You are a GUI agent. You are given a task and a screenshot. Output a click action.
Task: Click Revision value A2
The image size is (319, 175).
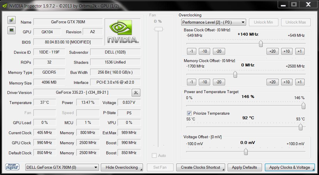[x=93, y=32]
